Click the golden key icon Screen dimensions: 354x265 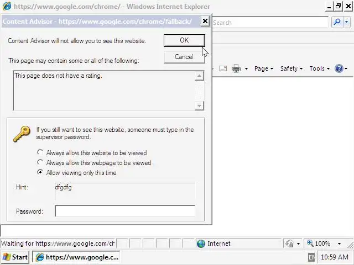22,134
